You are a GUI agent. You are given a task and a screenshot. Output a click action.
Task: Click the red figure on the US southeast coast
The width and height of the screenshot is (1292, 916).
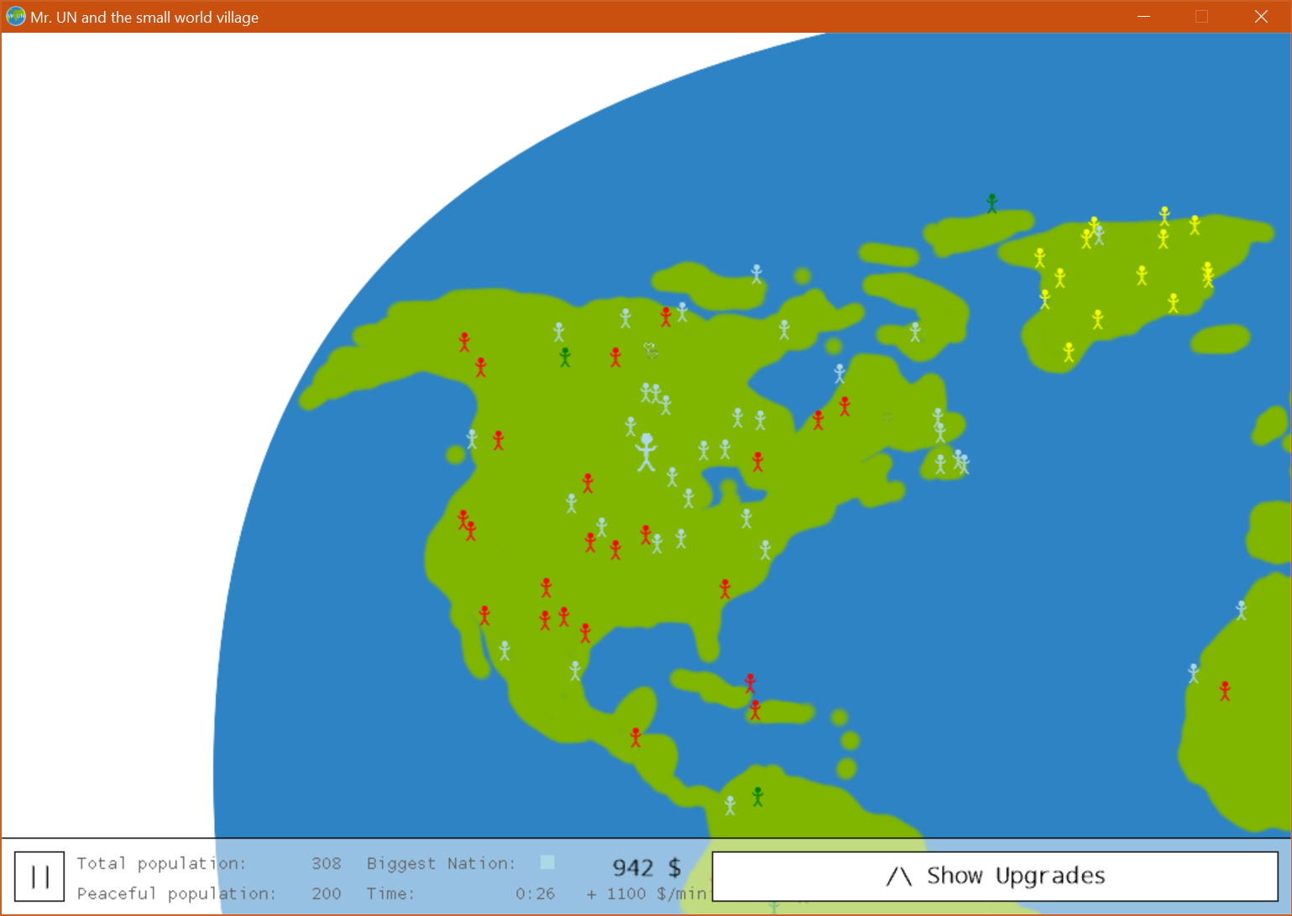pos(725,589)
